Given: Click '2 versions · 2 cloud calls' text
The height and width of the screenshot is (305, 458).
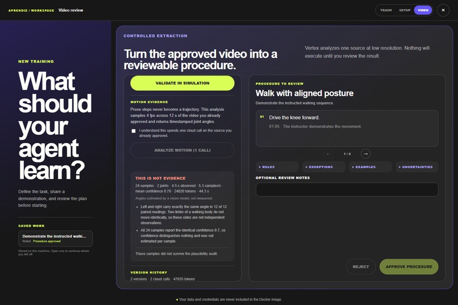Looking at the screenshot, I should (151, 279).
